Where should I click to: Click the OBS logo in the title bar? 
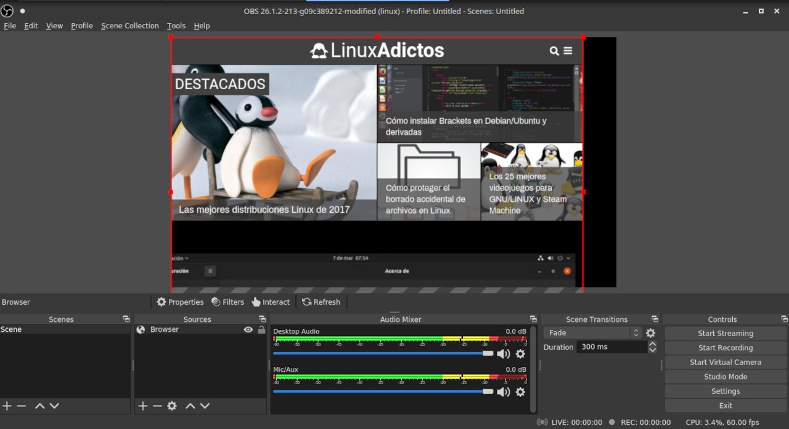pos(7,11)
